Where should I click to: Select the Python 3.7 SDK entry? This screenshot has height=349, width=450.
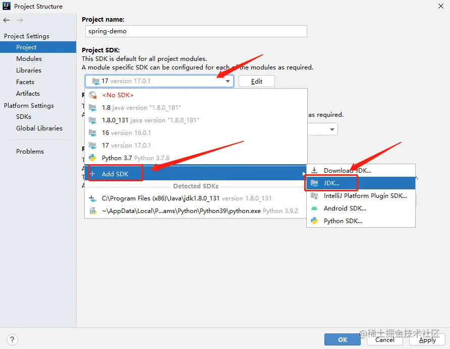coord(196,158)
